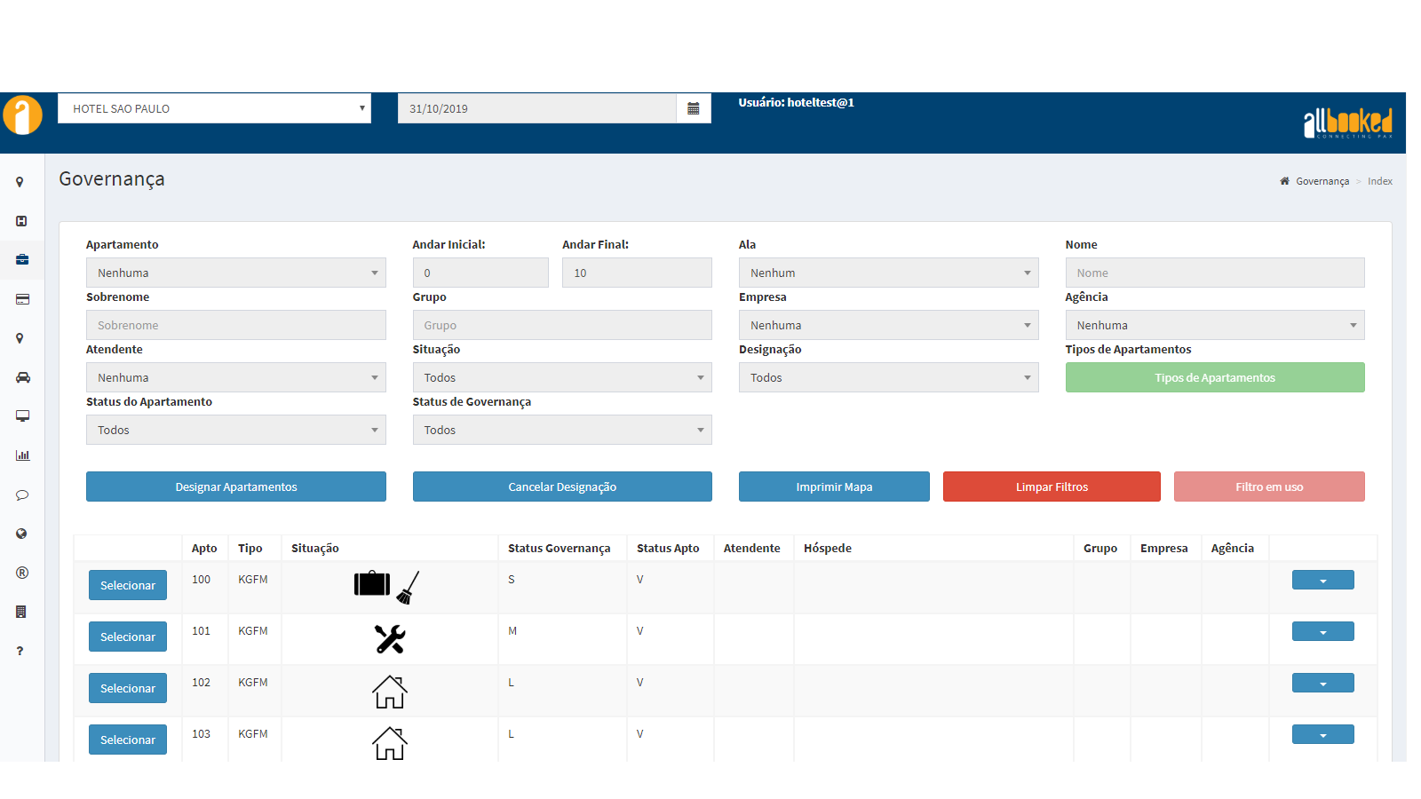The image size is (1421, 799).
Task: Expand the action dropdown for apartment 101
Action: pyautogui.click(x=1322, y=631)
